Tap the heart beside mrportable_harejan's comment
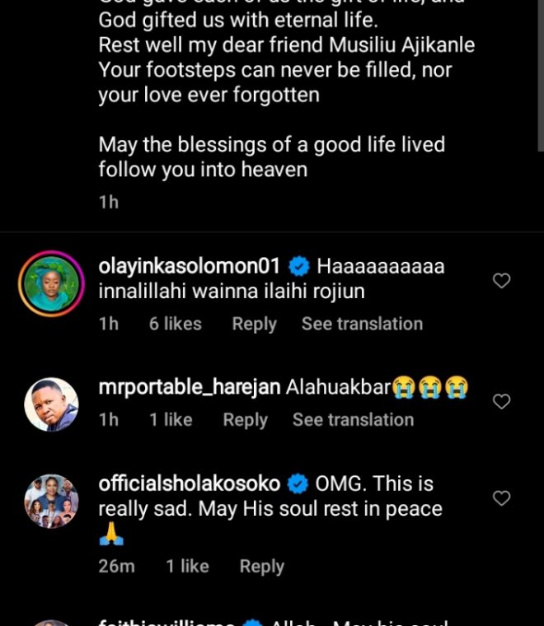544x626 pixels. (501, 401)
